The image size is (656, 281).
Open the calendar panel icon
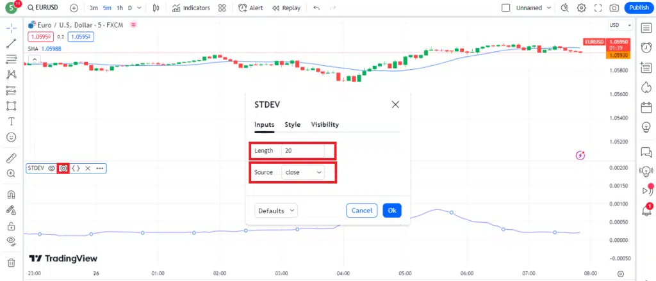pos(646,107)
